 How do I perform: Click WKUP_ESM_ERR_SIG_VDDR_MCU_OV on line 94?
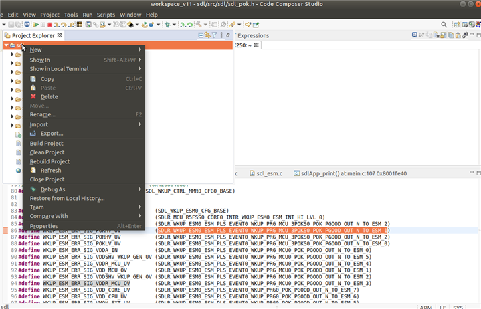click(86, 283)
